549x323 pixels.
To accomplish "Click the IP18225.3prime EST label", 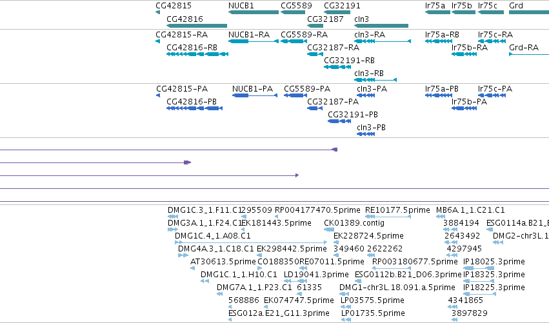I will coord(494,288).
